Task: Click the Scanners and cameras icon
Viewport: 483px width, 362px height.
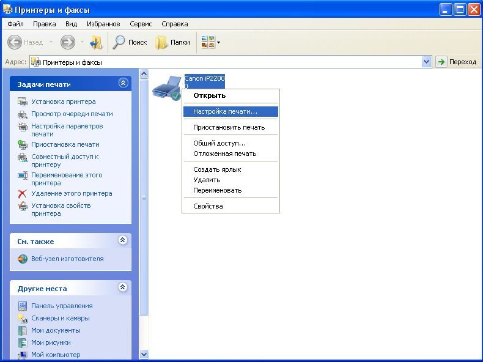Action: pos(23,318)
